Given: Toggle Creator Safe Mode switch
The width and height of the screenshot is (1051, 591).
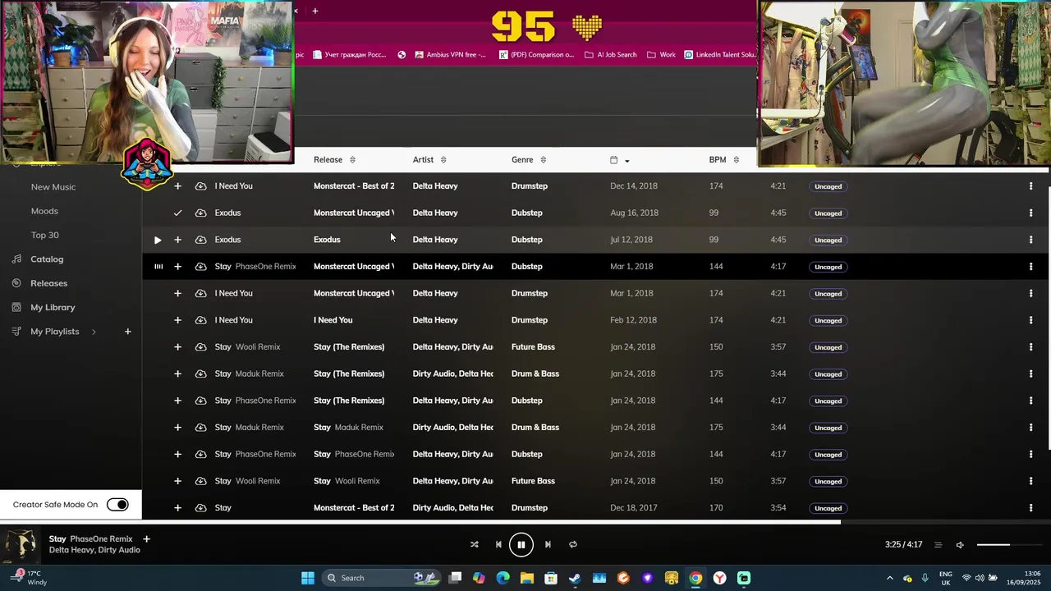Looking at the screenshot, I should 117,505.
